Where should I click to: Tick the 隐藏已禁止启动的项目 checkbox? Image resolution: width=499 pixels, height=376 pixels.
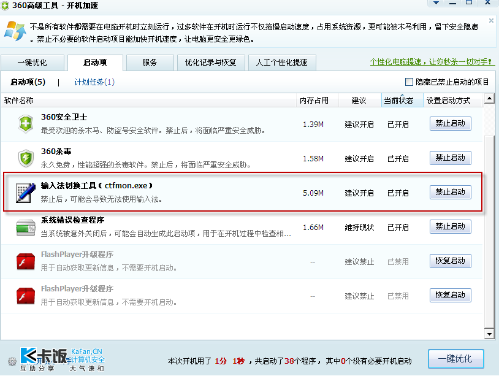tap(409, 82)
